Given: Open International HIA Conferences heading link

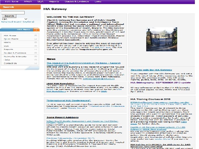Looking at the screenshot, I should 69,100.
